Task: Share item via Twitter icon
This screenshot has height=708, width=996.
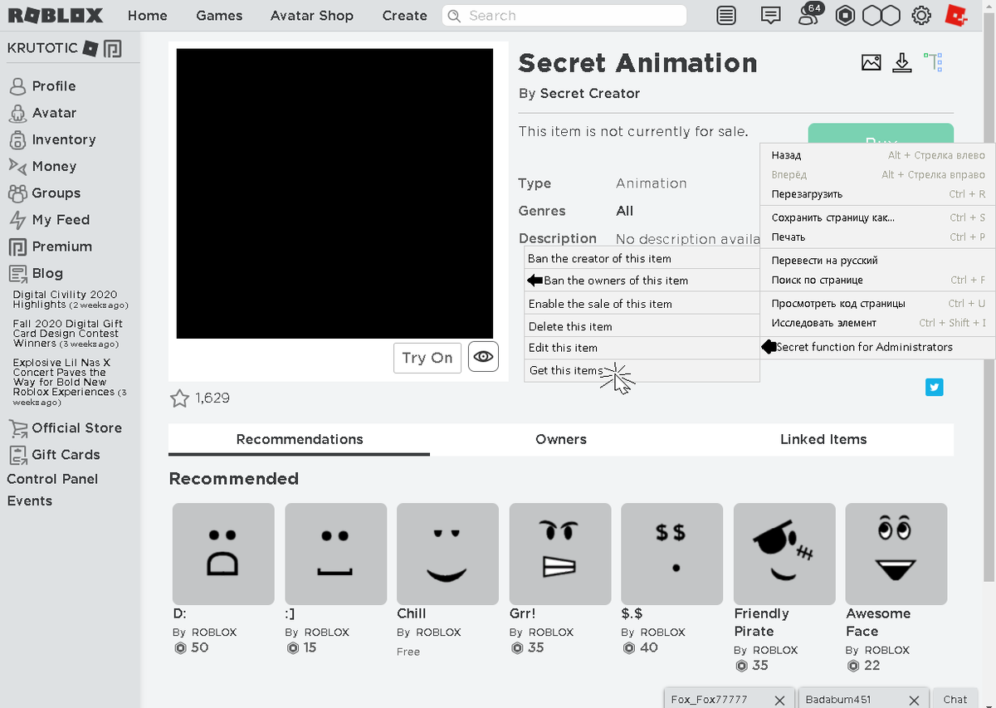Action: point(935,387)
